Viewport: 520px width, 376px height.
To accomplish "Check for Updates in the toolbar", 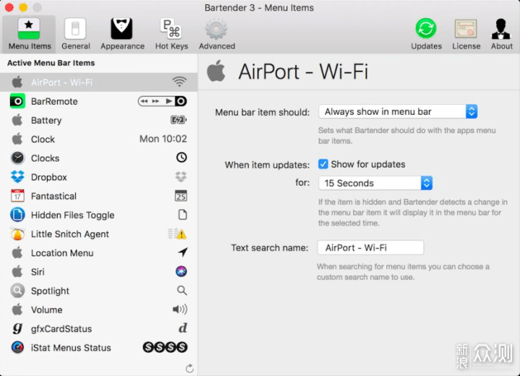I will point(426,34).
